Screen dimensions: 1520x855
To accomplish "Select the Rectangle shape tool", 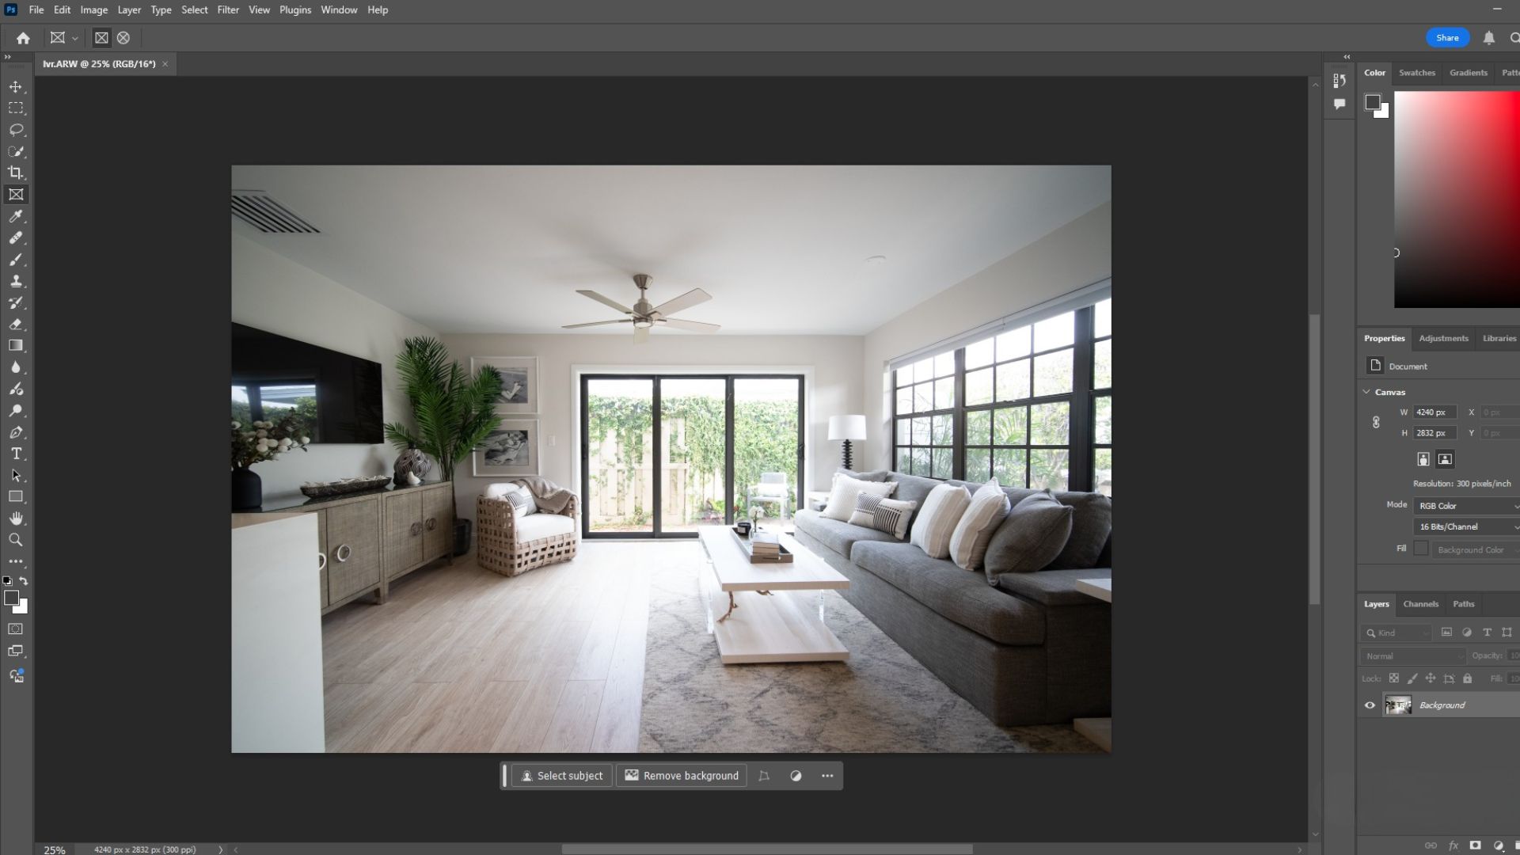I will tap(16, 497).
